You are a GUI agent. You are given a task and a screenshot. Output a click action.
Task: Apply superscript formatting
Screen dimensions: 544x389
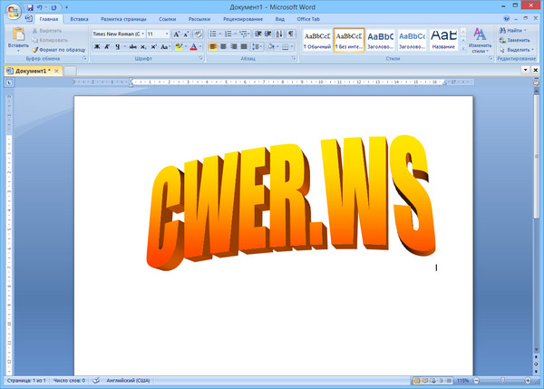153,46
